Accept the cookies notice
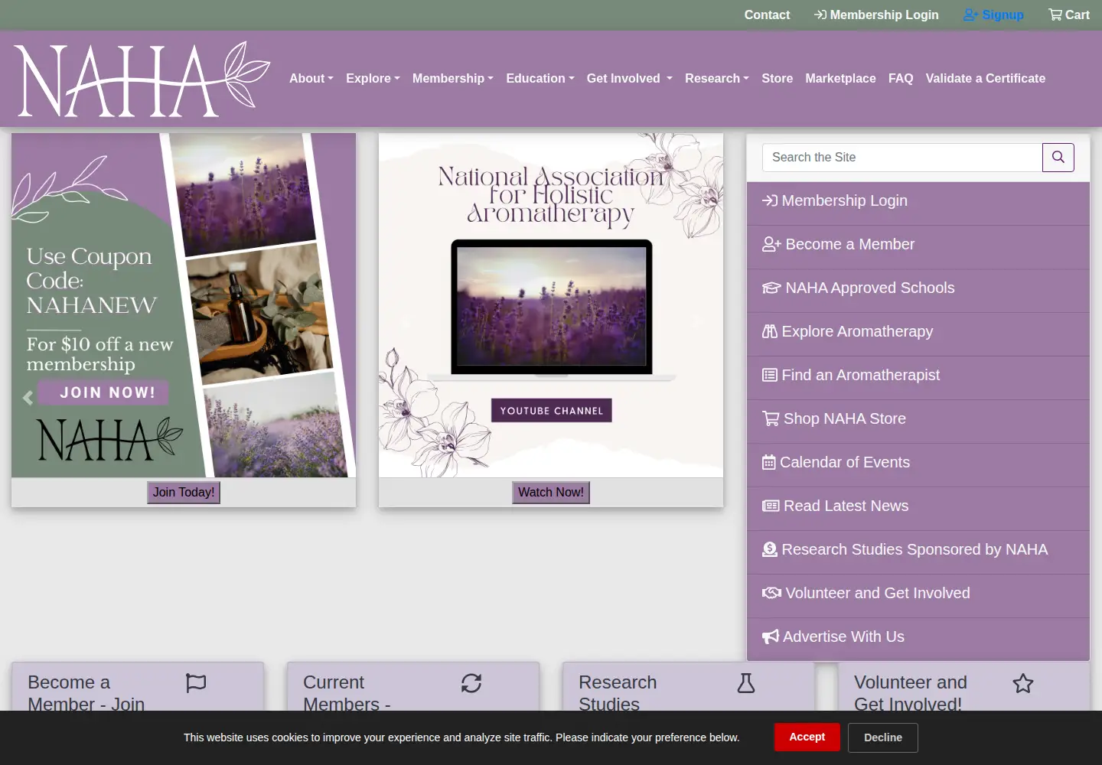This screenshot has width=1102, height=765. click(807, 737)
